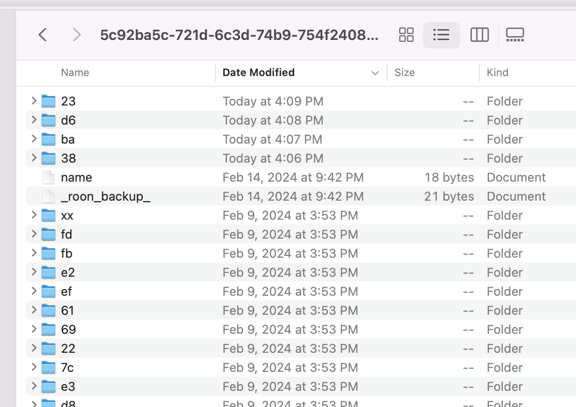Select the document icon for _roon_backup_
This screenshot has height=407, width=576.
48,196
